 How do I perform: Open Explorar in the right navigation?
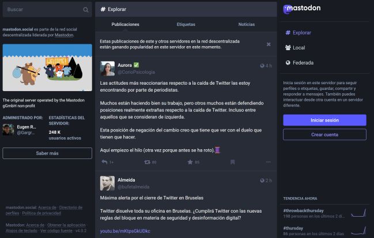[298, 33]
